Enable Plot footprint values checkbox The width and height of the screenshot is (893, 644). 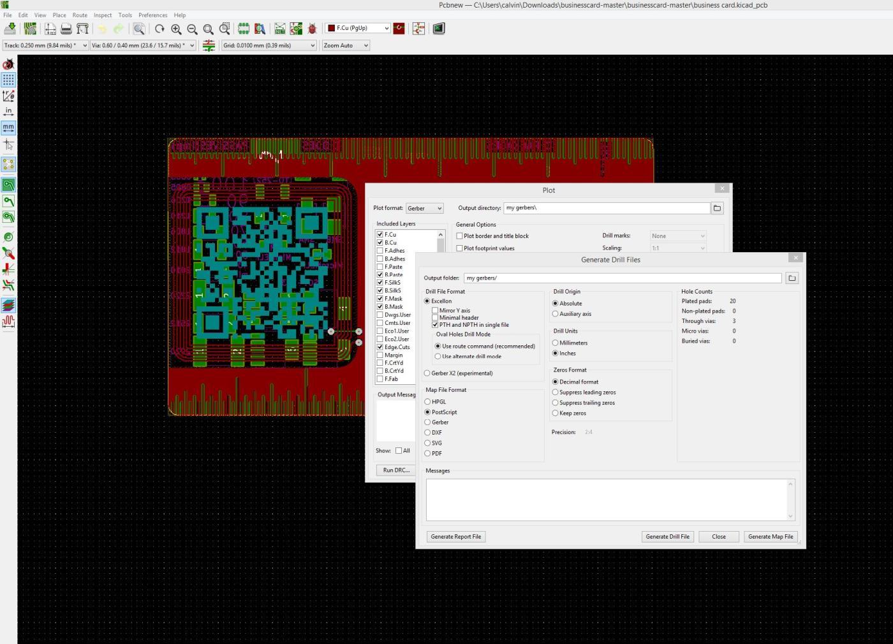tap(459, 248)
